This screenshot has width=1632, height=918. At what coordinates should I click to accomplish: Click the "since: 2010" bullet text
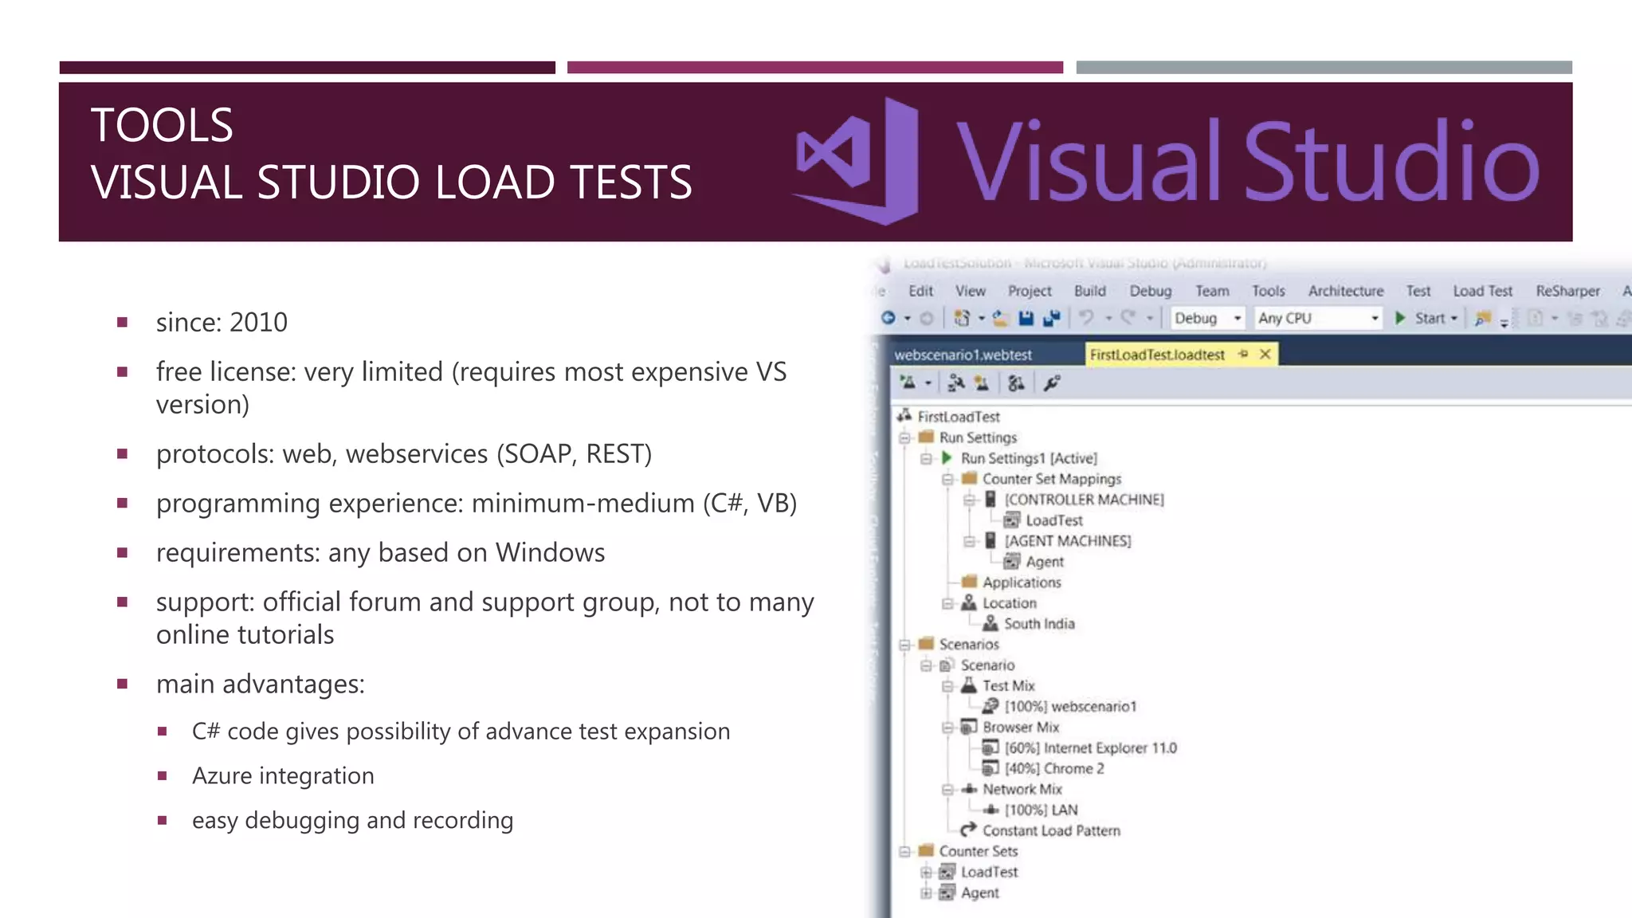222,323
